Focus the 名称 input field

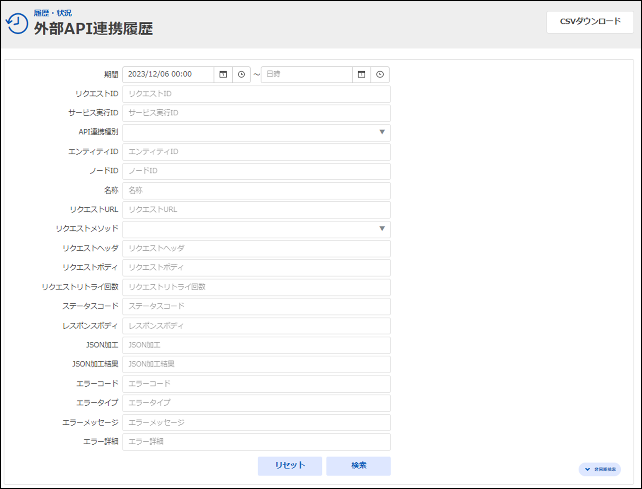tap(256, 191)
